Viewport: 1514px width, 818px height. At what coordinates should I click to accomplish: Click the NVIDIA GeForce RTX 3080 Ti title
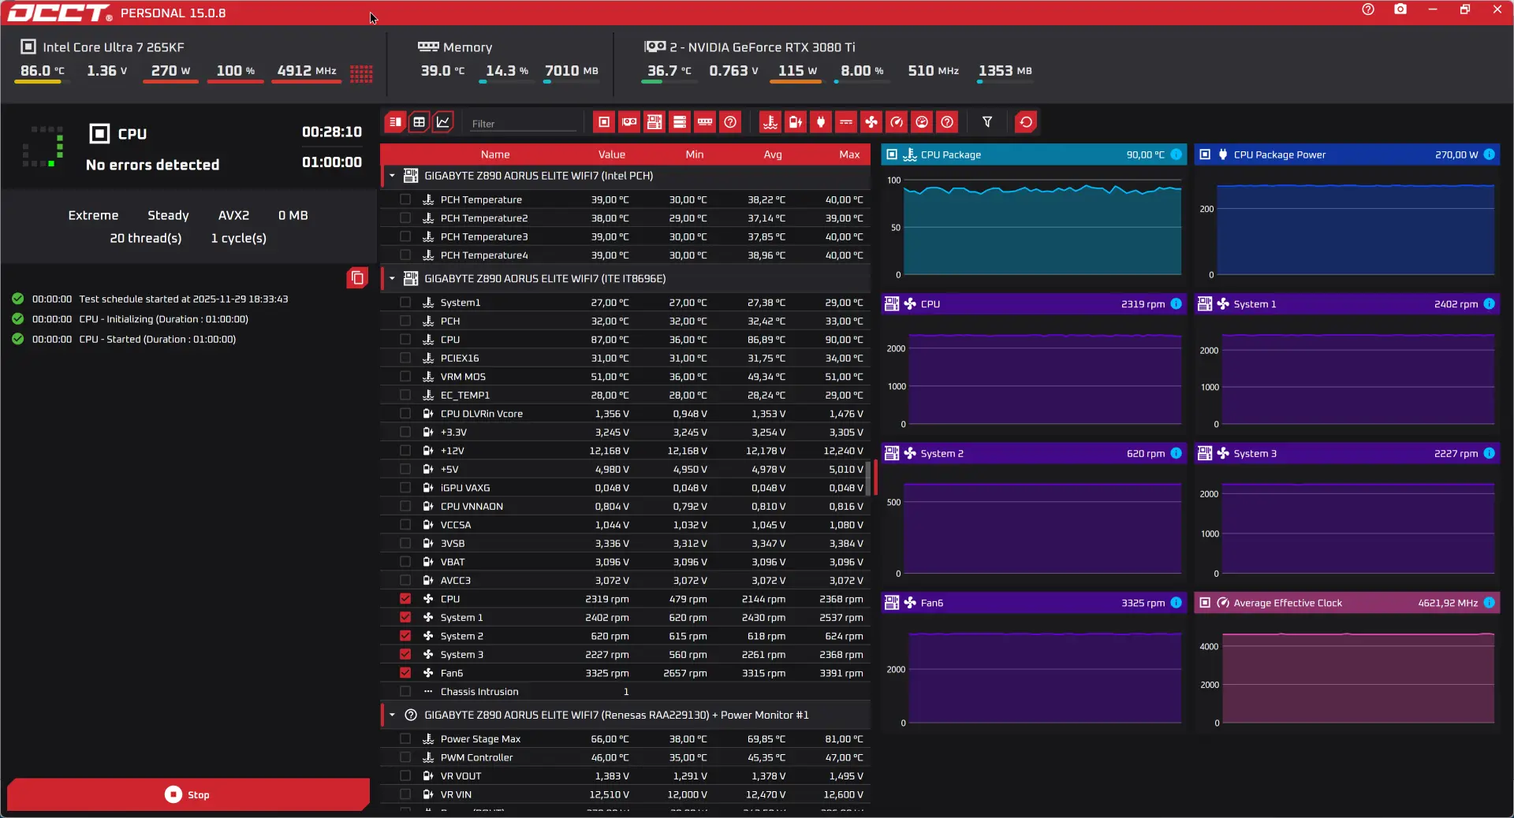pos(763,47)
